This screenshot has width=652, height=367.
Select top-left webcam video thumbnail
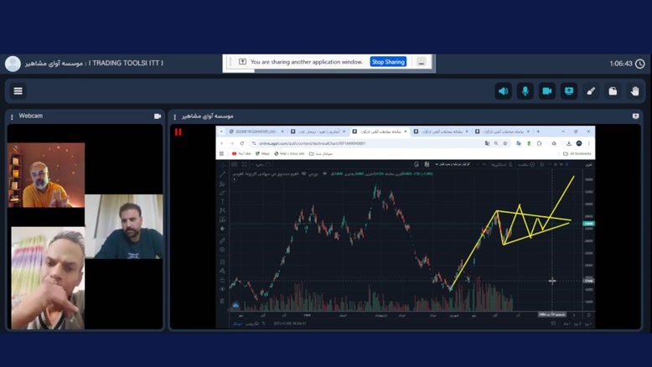point(47,174)
